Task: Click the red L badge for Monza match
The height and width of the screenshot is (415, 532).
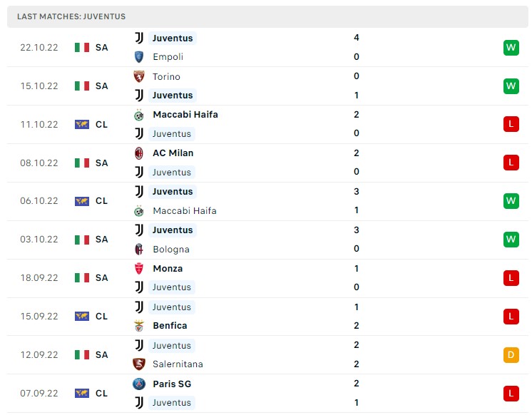Action: pos(511,278)
